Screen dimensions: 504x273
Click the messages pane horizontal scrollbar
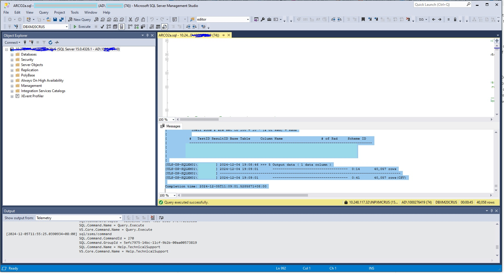coord(244,195)
